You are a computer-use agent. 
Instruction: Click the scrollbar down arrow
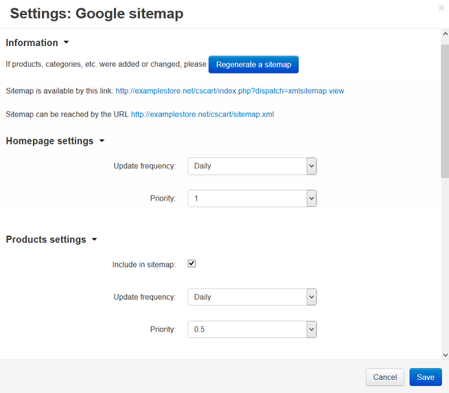[x=446, y=355]
